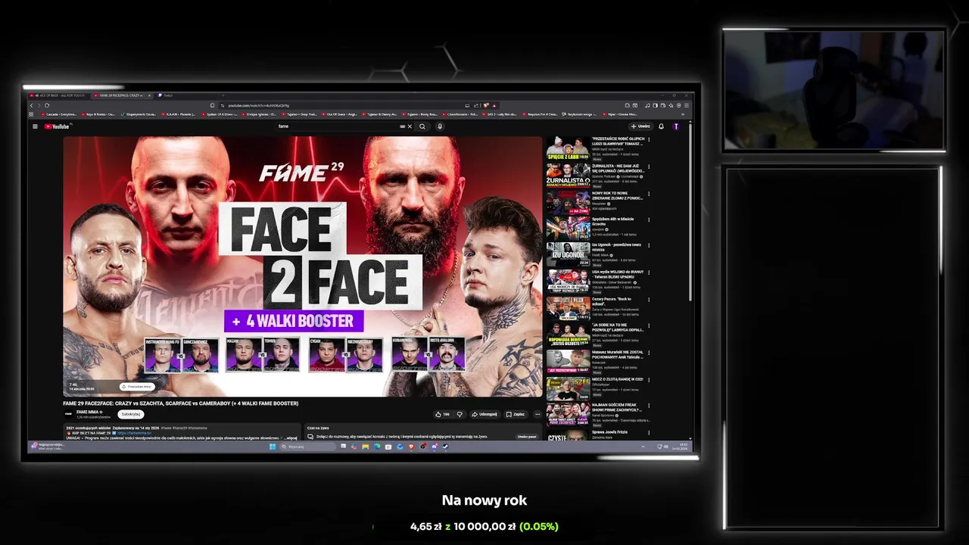This screenshot has width=969, height=545.
Task: Click the FAME 29 FACE 2 FACE player
Action: click(302, 266)
